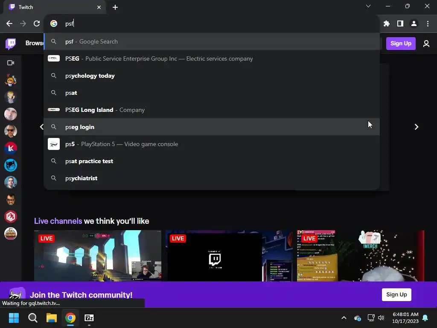Click the OneDrive cloud tray icon
This screenshot has height=328, width=437.
pos(357,318)
